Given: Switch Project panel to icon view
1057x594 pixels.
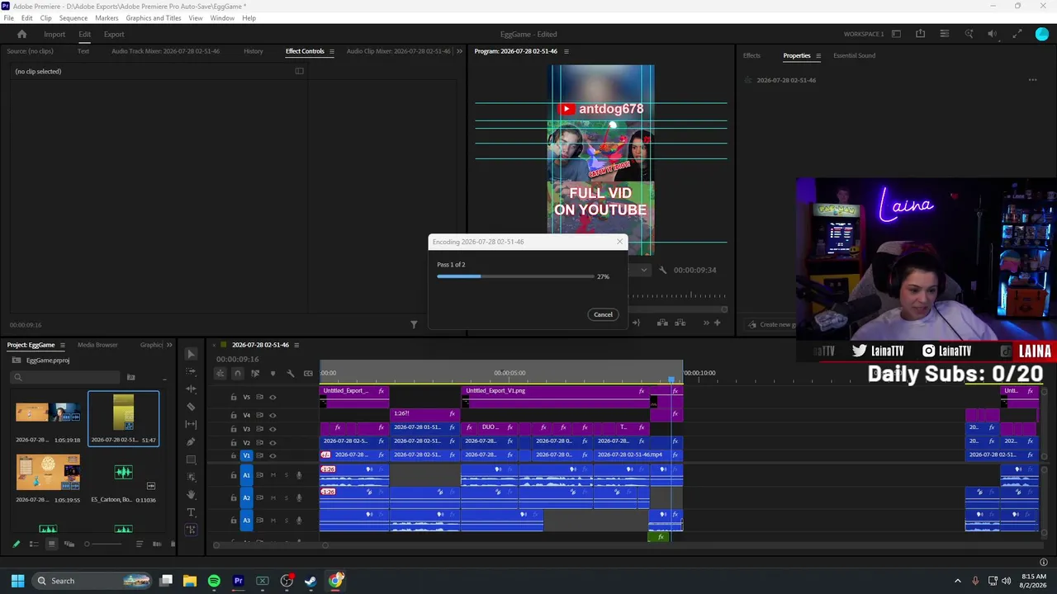Looking at the screenshot, I should 51,544.
